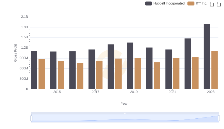Viewport: 224px width, 129px height.
Task: Click the 2017 x-axis label
Action: click(95, 92)
